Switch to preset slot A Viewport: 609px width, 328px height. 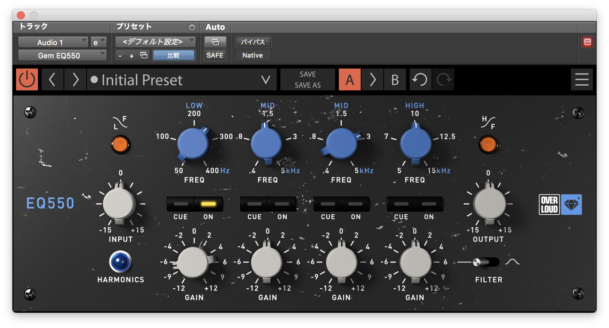[349, 79]
